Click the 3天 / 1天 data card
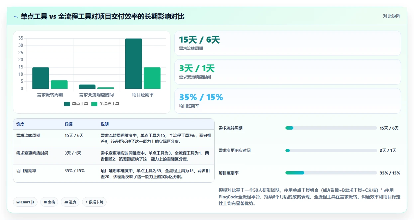The image size is (414, 220). click(x=288, y=72)
